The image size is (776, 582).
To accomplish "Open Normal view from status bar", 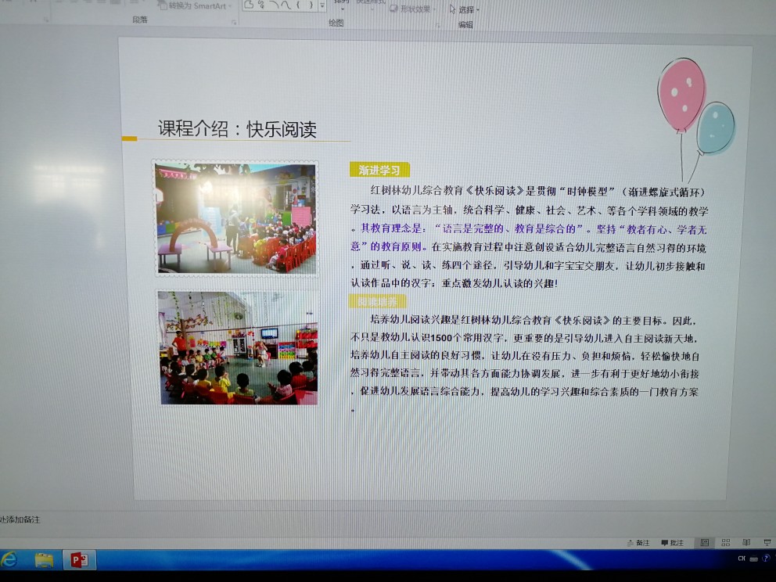I will [705, 542].
